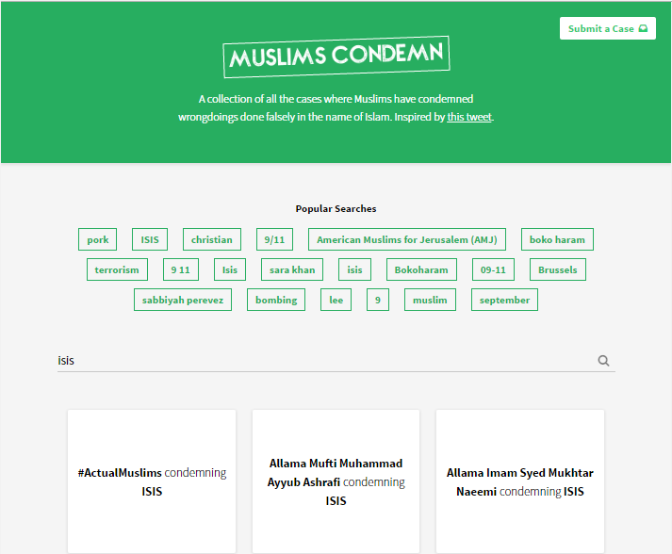This screenshot has height=554, width=672.
Task: Pick the '9/11' popular search tag
Action: click(274, 239)
